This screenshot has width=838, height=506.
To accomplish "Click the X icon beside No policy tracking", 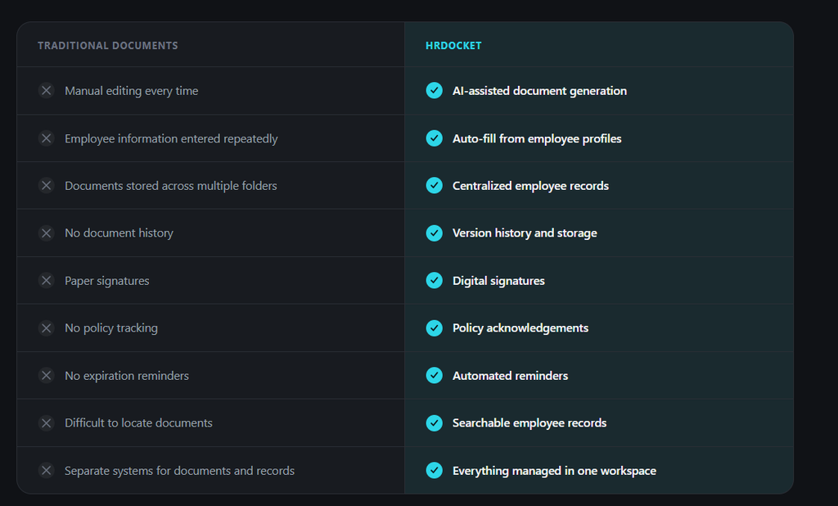I will tap(47, 328).
